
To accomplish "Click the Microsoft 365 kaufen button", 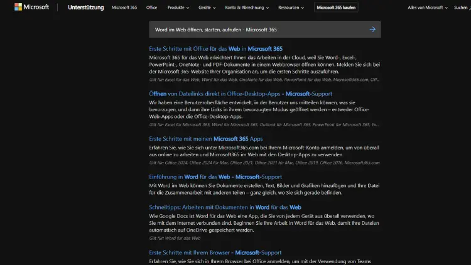I will [x=336, y=8].
